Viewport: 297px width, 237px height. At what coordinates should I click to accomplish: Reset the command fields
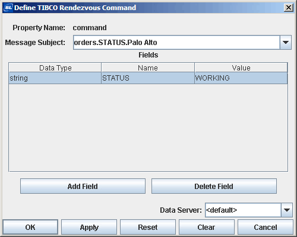click(x=148, y=227)
